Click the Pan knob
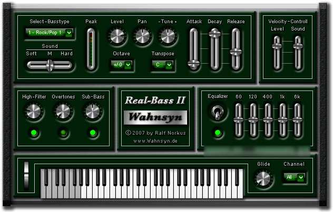 [142, 36]
